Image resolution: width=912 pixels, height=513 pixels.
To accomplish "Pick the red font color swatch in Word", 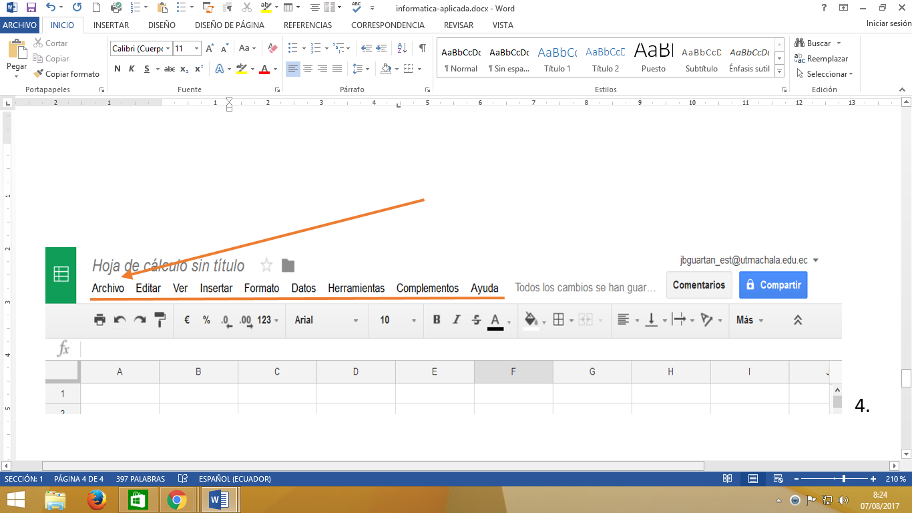I will (x=265, y=69).
